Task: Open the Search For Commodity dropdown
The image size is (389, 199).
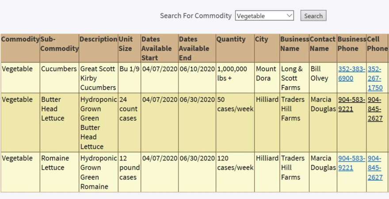Action: coord(264,15)
